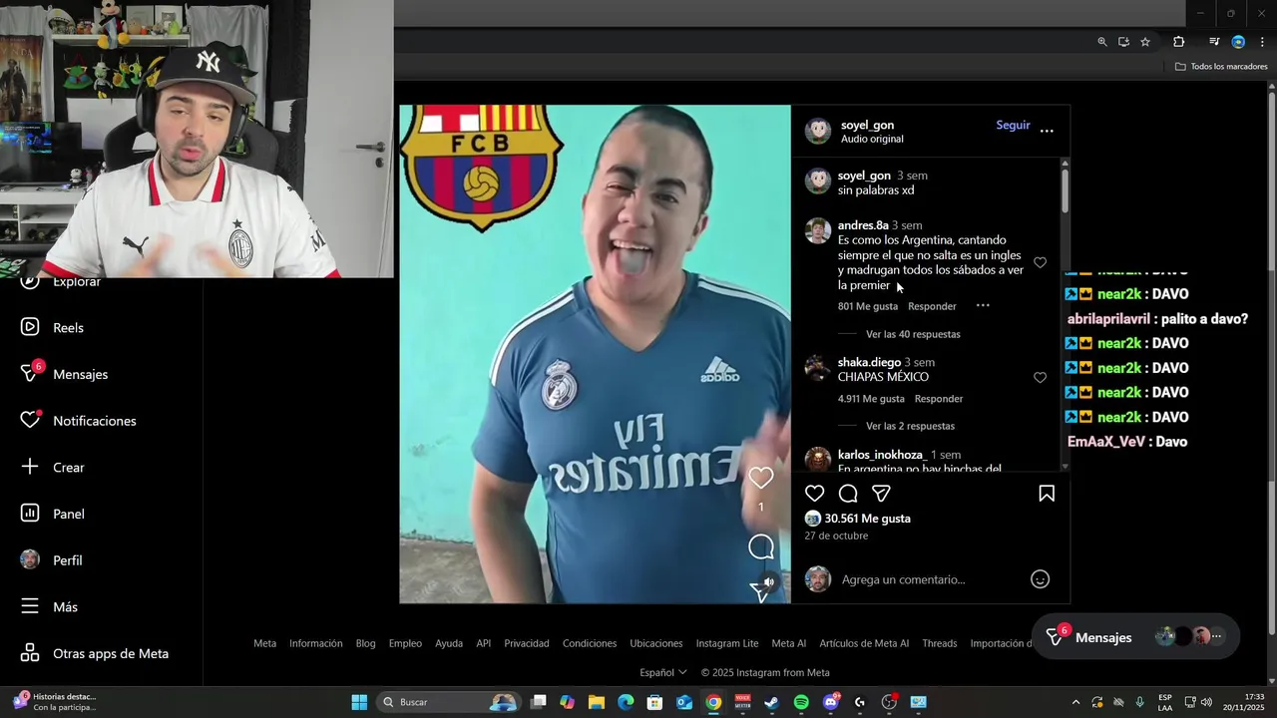Open the Español language dropdown in footer
This screenshot has width=1277, height=718.
tap(663, 672)
